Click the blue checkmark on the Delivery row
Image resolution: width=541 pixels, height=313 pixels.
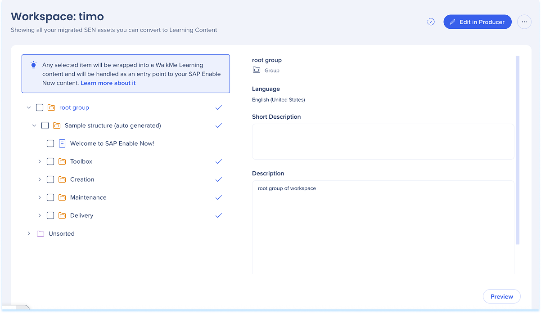(x=219, y=215)
